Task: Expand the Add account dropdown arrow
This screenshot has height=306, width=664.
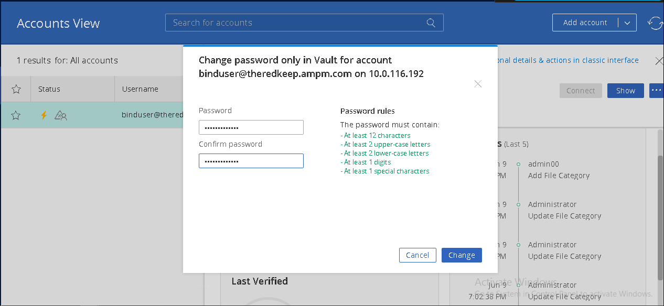Action: 627,23
